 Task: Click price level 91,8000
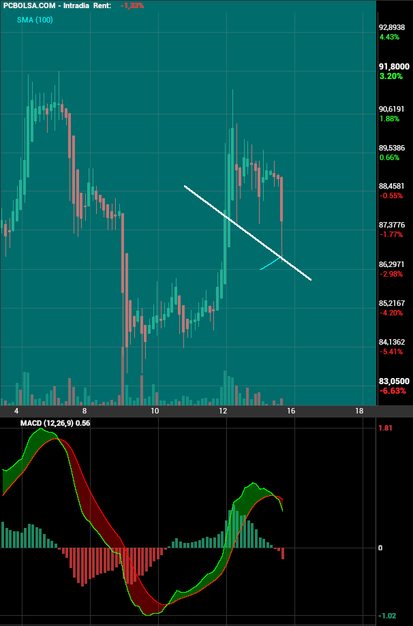click(x=394, y=66)
